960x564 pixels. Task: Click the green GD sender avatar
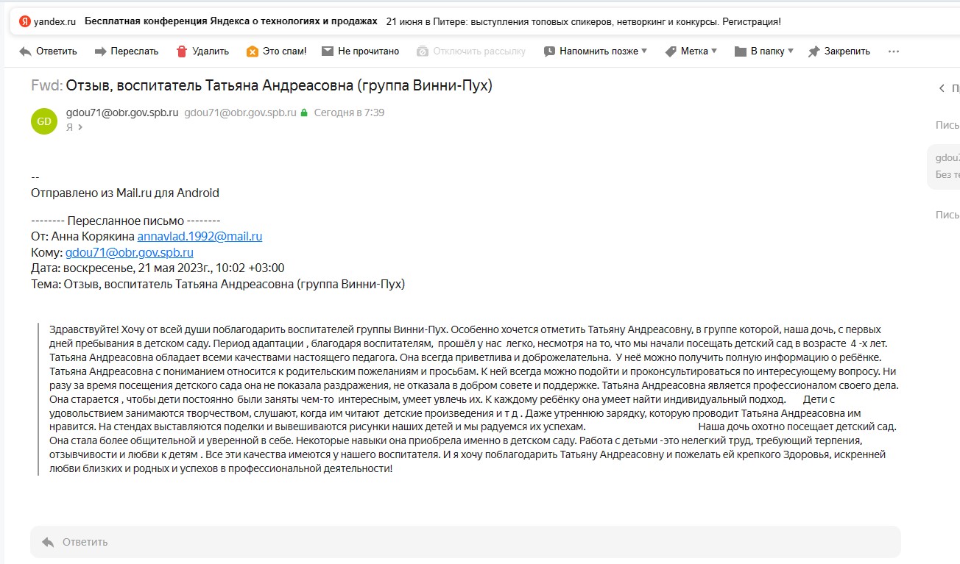pyautogui.click(x=44, y=121)
